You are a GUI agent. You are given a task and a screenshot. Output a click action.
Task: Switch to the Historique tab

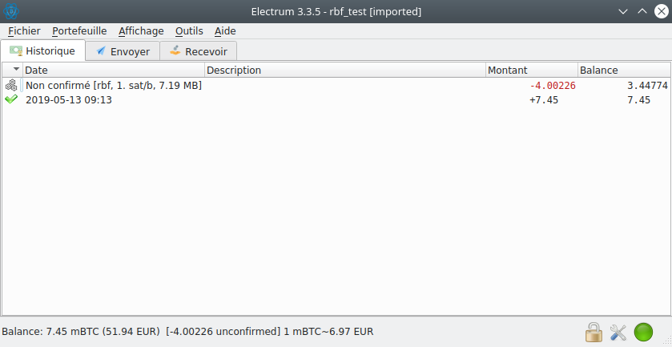click(x=43, y=50)
